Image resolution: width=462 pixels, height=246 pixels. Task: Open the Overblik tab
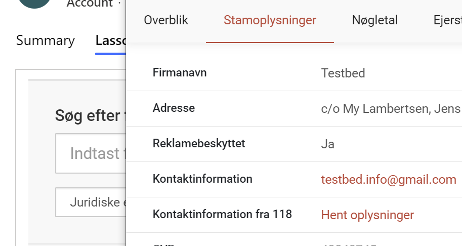[166, 20]
